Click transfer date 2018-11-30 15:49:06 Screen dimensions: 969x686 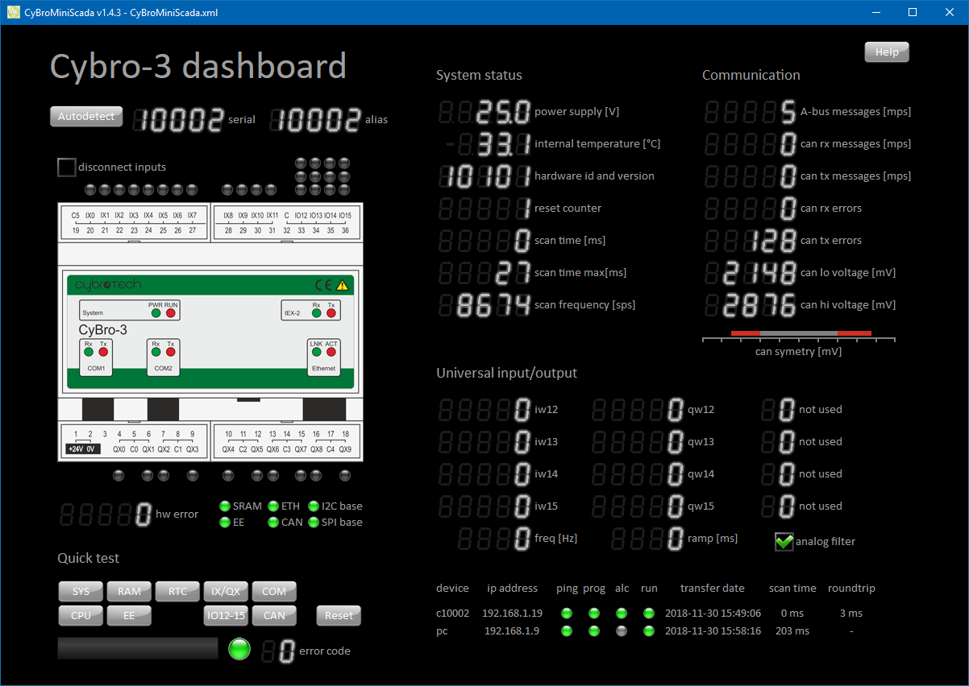tap(713, 614)
